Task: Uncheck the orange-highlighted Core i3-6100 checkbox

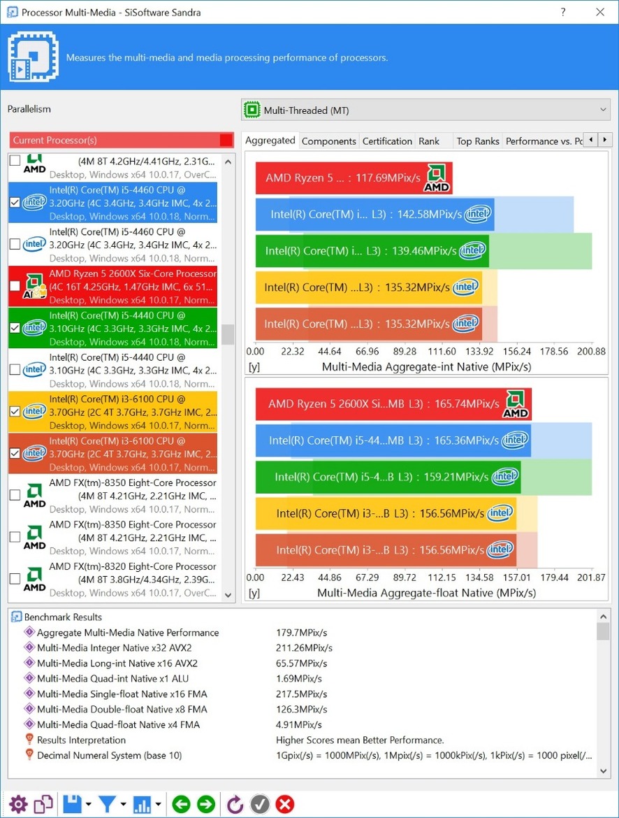Action: [x=15, y=453]
